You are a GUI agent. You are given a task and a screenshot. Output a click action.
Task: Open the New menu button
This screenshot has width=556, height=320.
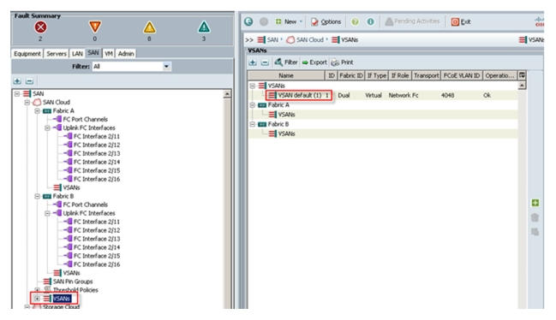(x=289, y=21)
